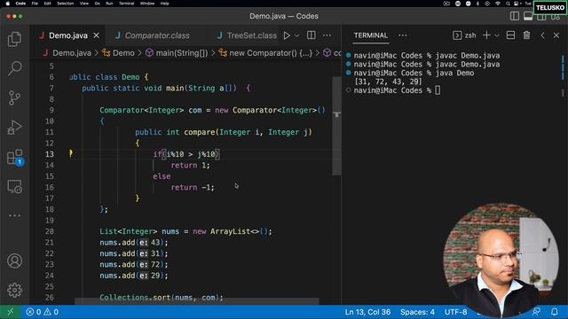Open the Selection menu
The width and height of the screenshot is (568, 319).
tap(65, 4)
